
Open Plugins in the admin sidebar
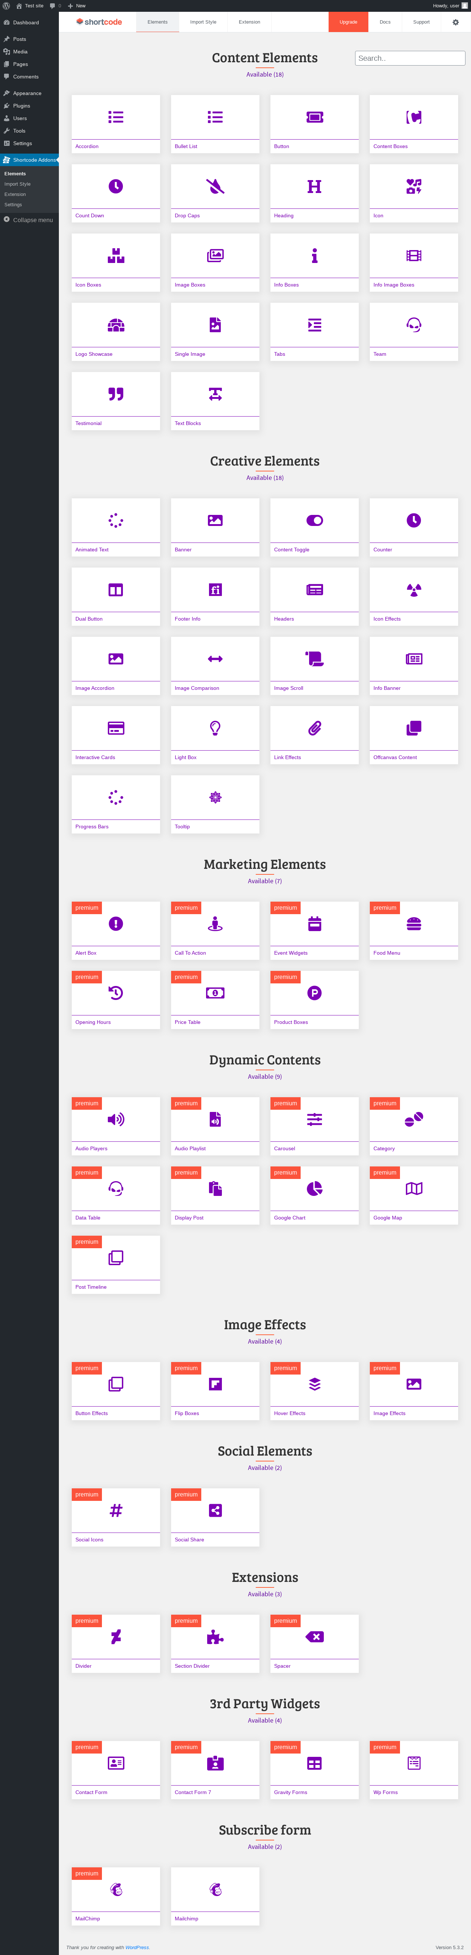[21, 105]
